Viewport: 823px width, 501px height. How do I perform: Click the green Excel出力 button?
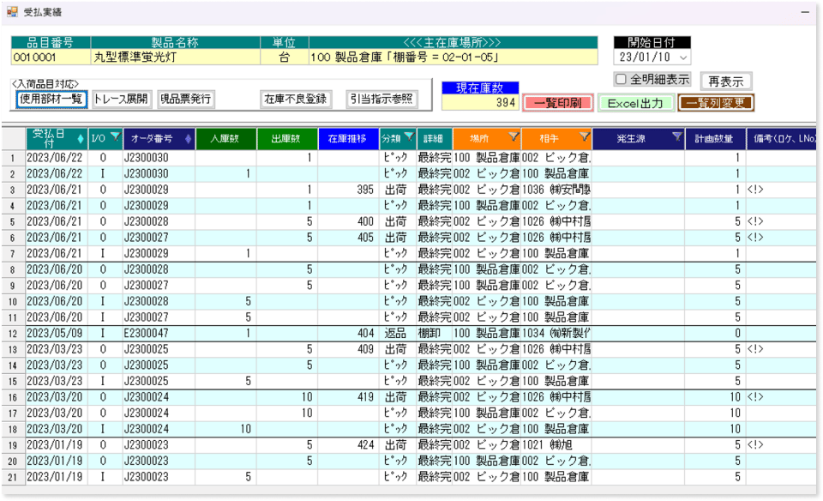635,103
